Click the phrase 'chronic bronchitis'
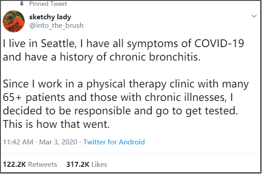262x174 pixels. point(155,57)
